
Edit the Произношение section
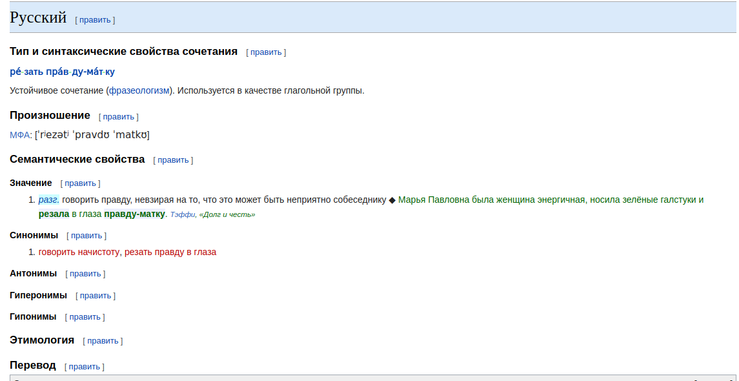coord(118,117)
